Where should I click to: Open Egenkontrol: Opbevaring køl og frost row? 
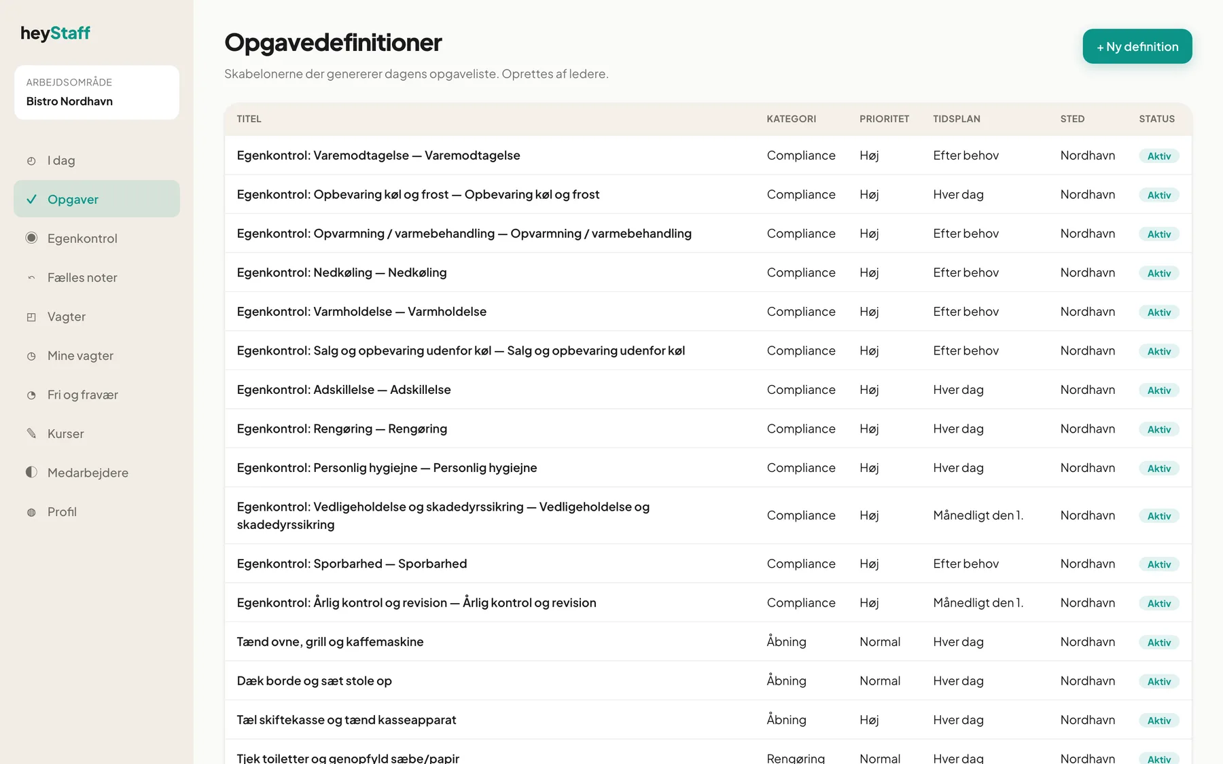[x=708, y=194]
